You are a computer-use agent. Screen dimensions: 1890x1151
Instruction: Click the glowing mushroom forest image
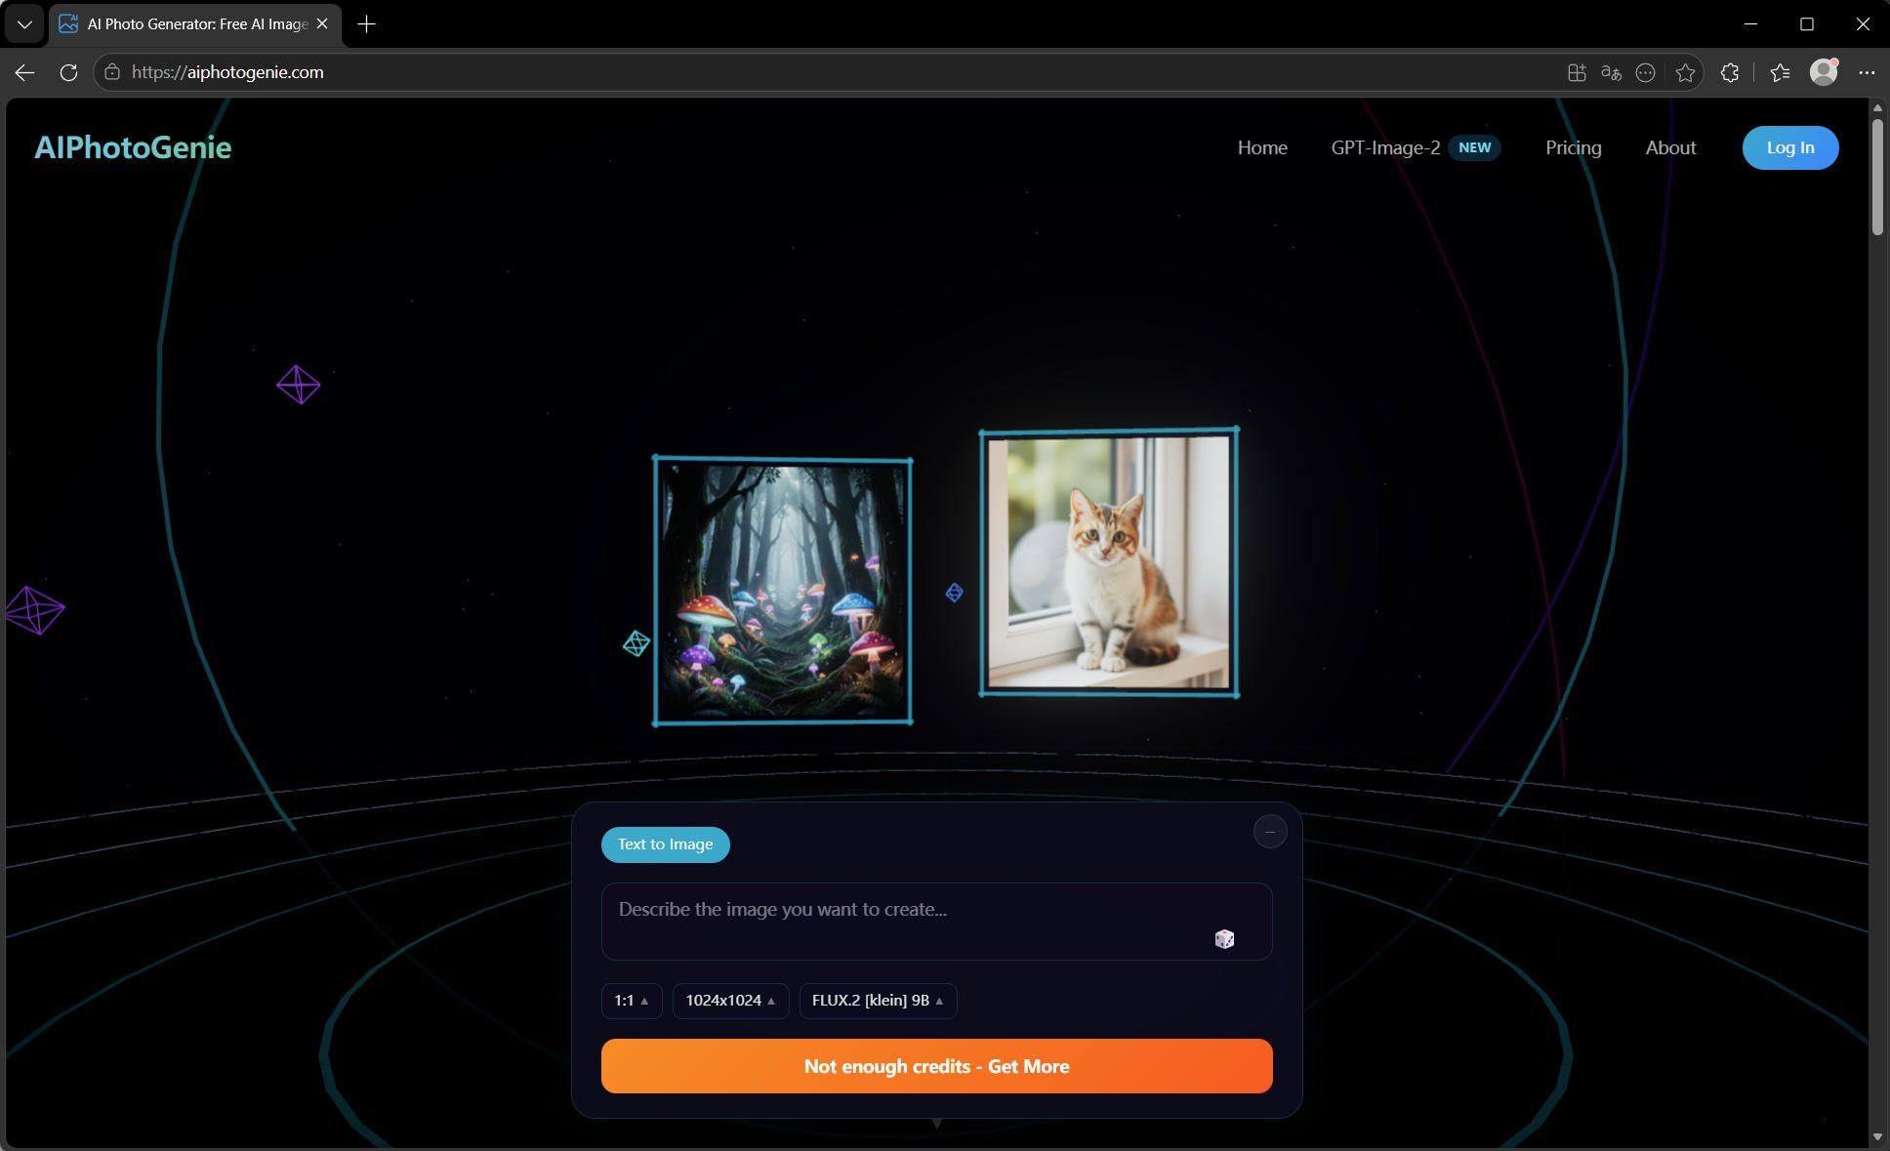783,592
